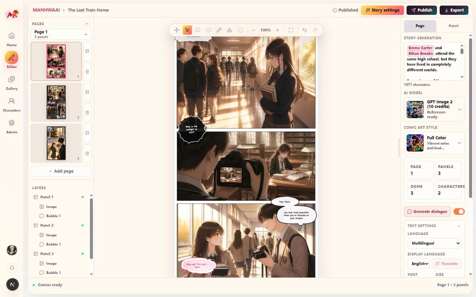Screen dimensions: 476x297
Task: Select the move/pan tool in canvas toolbar
Action: [x=177, y=30]
